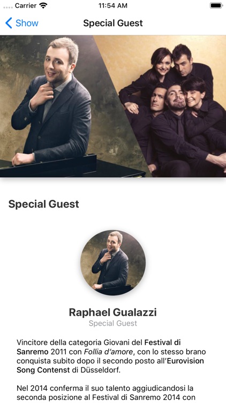226x403 pixels.
Task: Tap the Wi-Fi status icon
Action: (43, 6)
